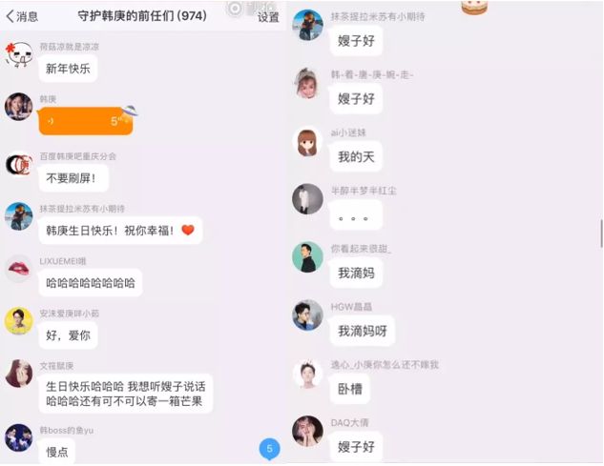This screenshot has height=466, width=604.
Task: Open avatar of user who said 新年快乐
Action: pyautogui.click(x=19, y=54)
